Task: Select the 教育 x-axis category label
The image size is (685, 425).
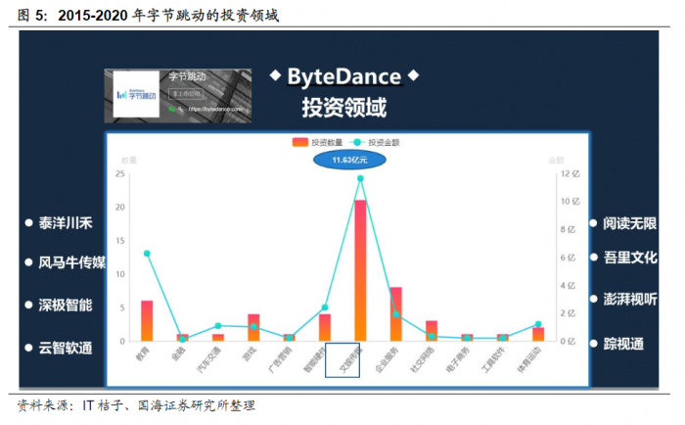Action: [x=143, y=354]
